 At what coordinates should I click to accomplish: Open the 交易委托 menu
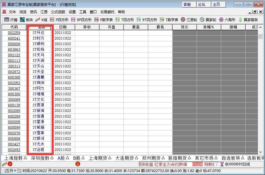pos(107,12)
